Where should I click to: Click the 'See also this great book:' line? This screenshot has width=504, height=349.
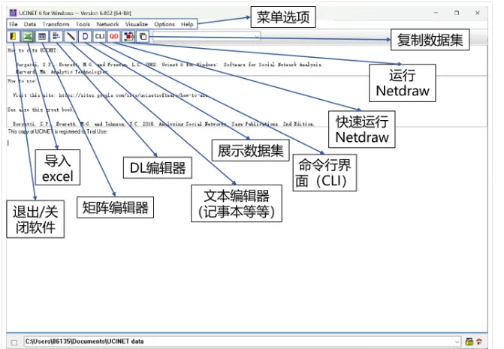click(x=41, y=110)
